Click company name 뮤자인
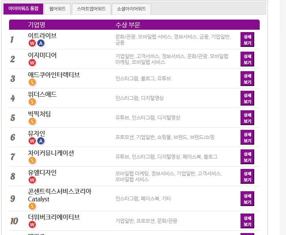Viewport: 286px width, 235px height. (x=36, y=133)
